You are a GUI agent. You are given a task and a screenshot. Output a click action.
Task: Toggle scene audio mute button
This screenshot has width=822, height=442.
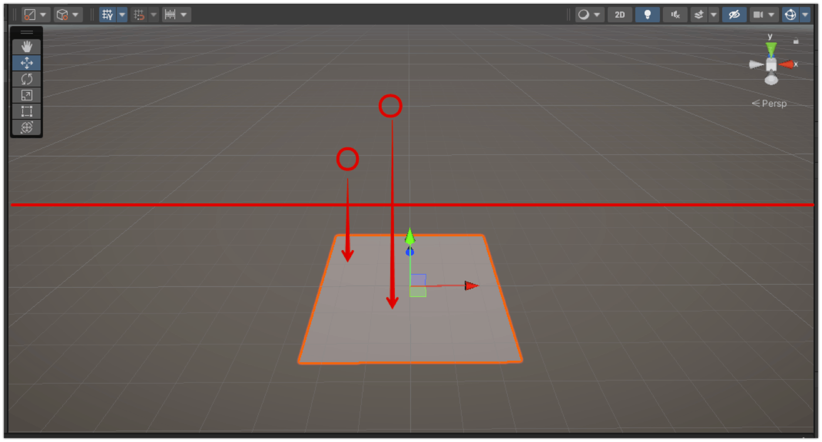[675, 15]
